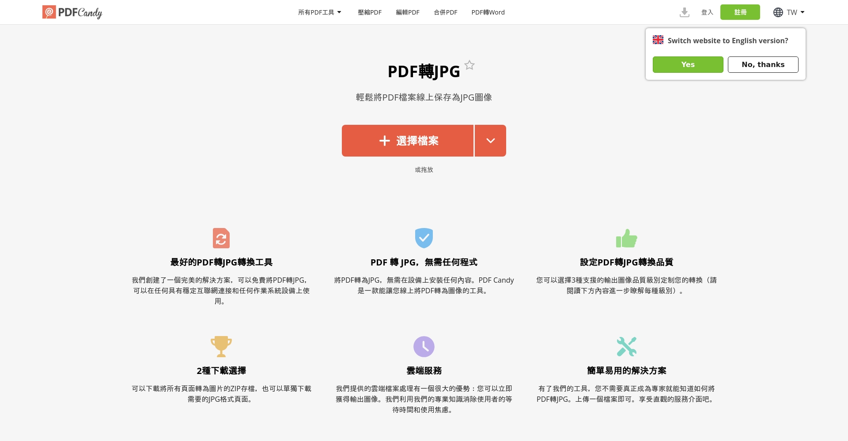Click the PDF Candy logo

pos(72,12)
